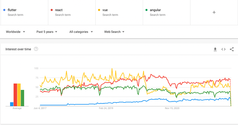Open the All categories dropdown
Screen dimensions: 238x125
point(81,32)
